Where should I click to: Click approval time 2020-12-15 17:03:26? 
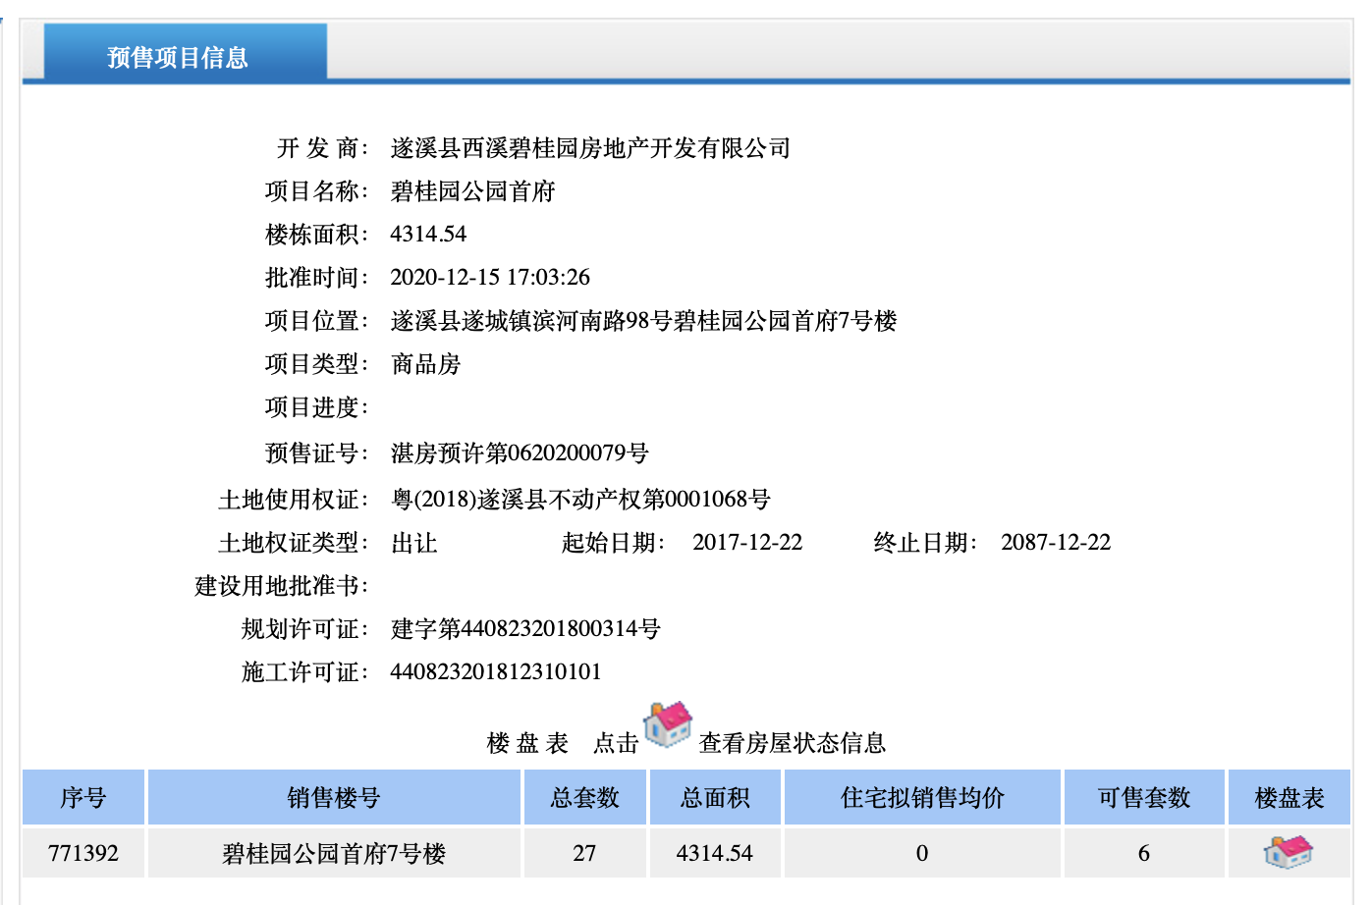click(490, 277)
